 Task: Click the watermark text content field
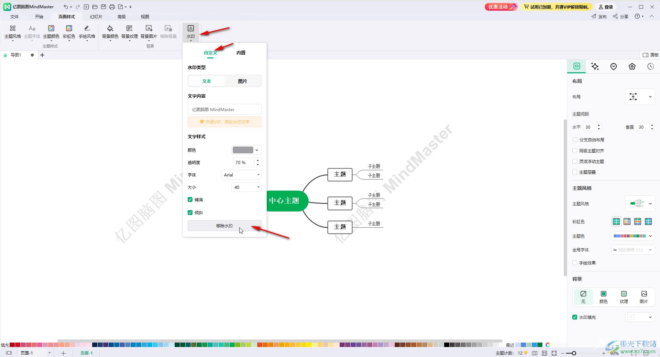coord(224,109)
